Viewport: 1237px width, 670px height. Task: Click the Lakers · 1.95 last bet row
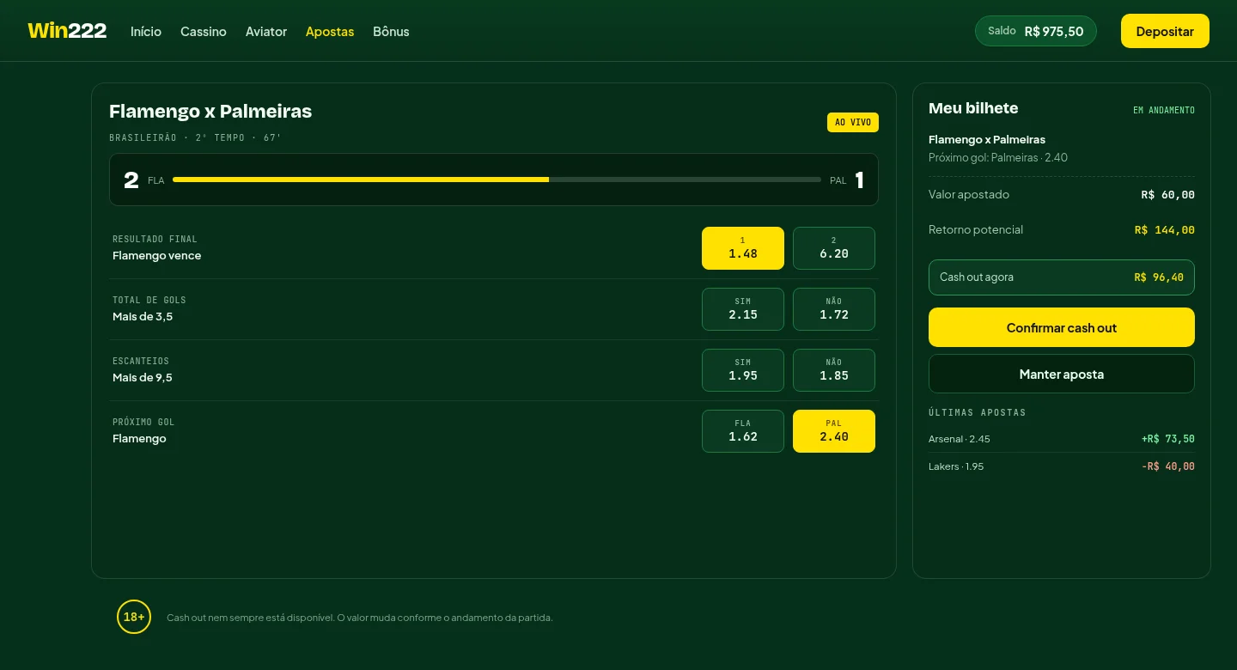tap(1062, 466)
